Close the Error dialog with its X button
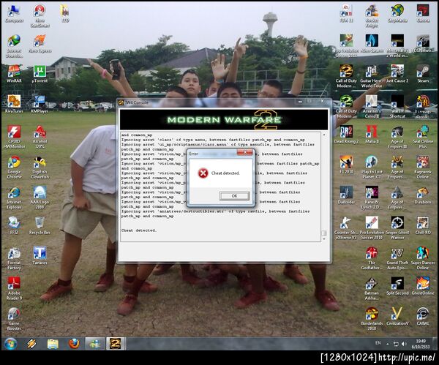This screenshot has height=365, width=439. tap(244, 152)
